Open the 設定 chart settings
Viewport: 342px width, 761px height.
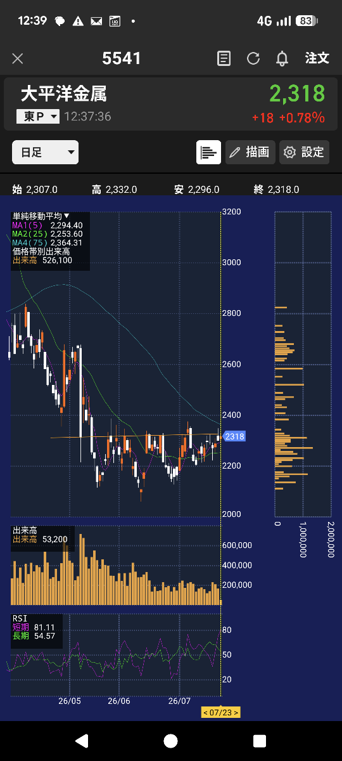tap(304, 152)
